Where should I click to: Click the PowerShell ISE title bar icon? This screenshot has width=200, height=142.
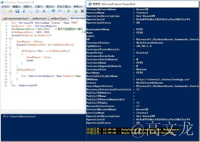2,2
